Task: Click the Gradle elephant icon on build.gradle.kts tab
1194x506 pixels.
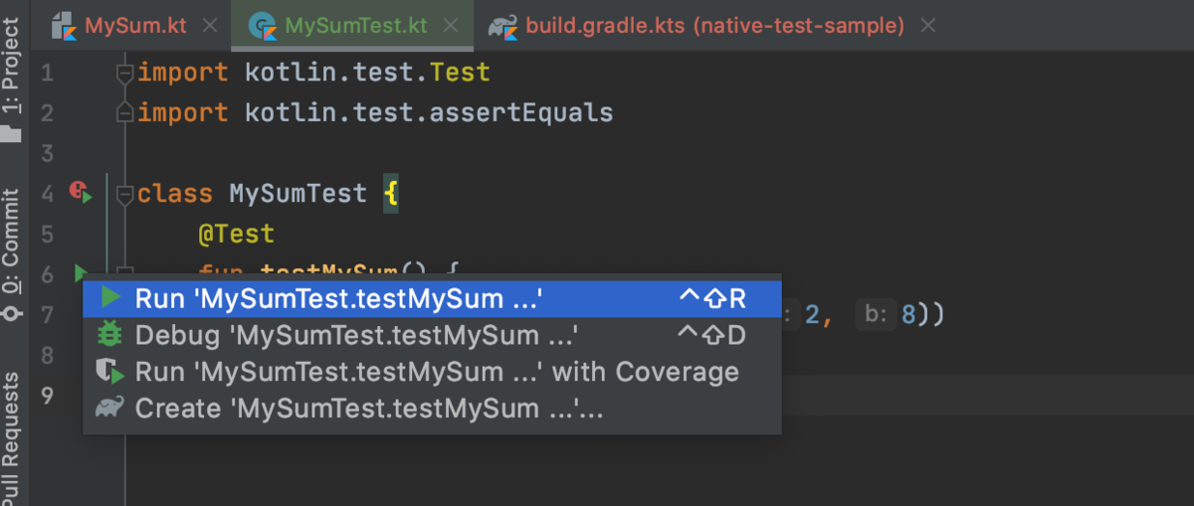Action: (x=502, y=26)
